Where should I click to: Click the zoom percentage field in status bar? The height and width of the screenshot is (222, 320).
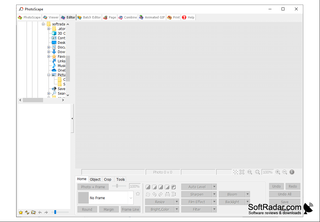coord(268,172)
